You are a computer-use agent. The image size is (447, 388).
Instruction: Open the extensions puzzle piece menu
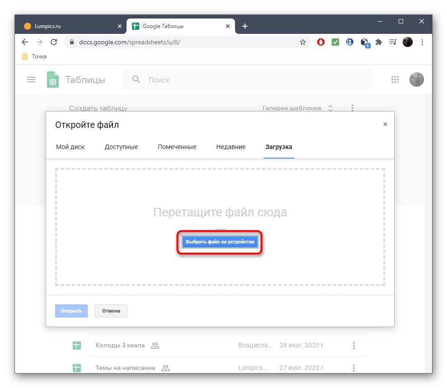(x=378, y=42)
